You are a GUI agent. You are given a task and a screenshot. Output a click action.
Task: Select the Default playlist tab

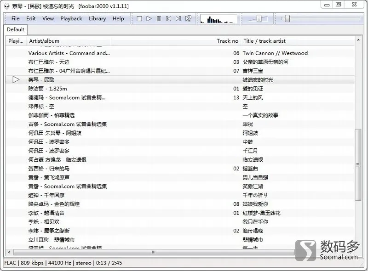click(16, 29)
